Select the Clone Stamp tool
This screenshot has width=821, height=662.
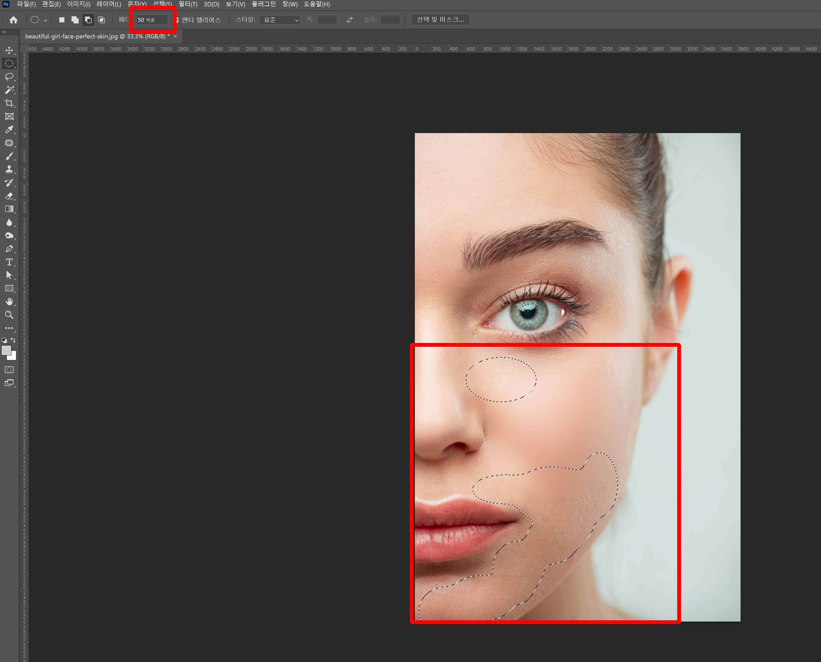coord(9,169)
